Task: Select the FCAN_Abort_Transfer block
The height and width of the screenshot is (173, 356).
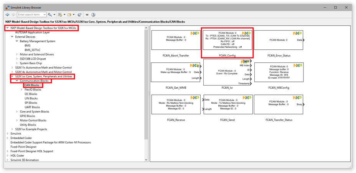Action: (x=176, y=40)
